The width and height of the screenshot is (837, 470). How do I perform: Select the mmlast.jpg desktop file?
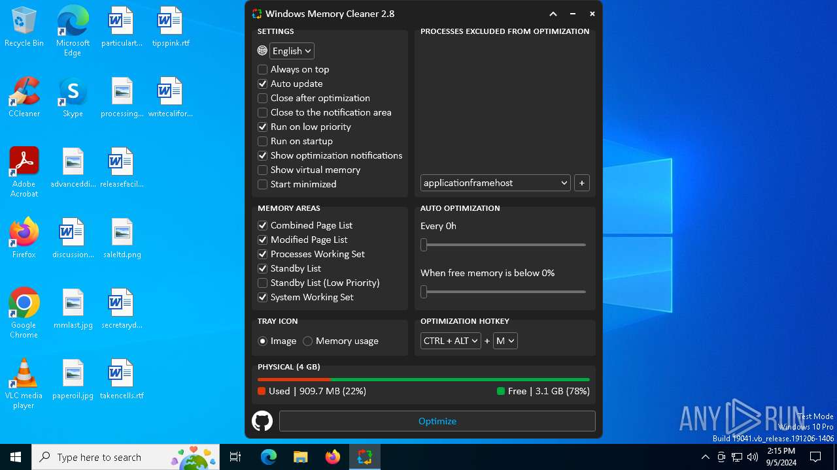pyautogui.click(x=73, y=309)
